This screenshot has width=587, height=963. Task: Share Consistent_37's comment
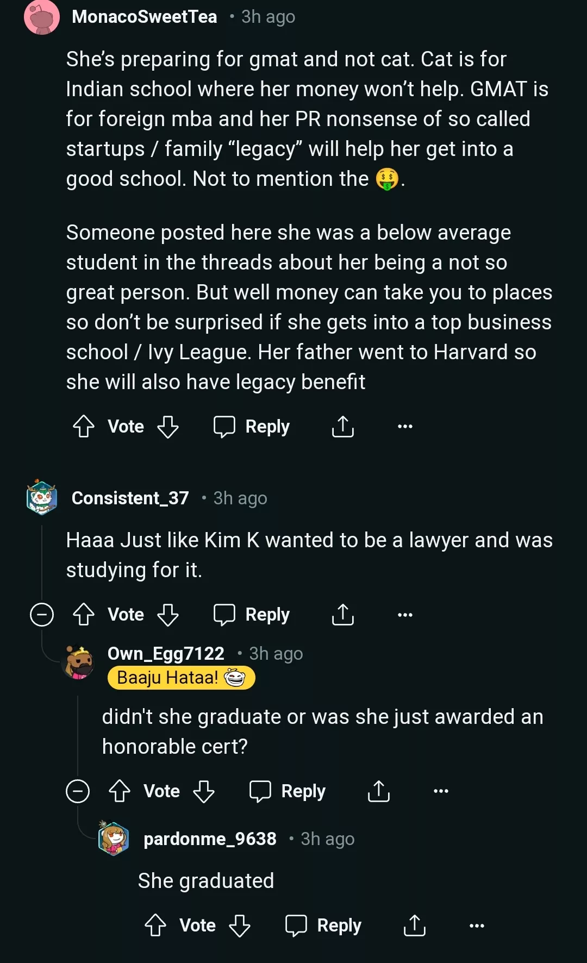[x=342, y=615]
